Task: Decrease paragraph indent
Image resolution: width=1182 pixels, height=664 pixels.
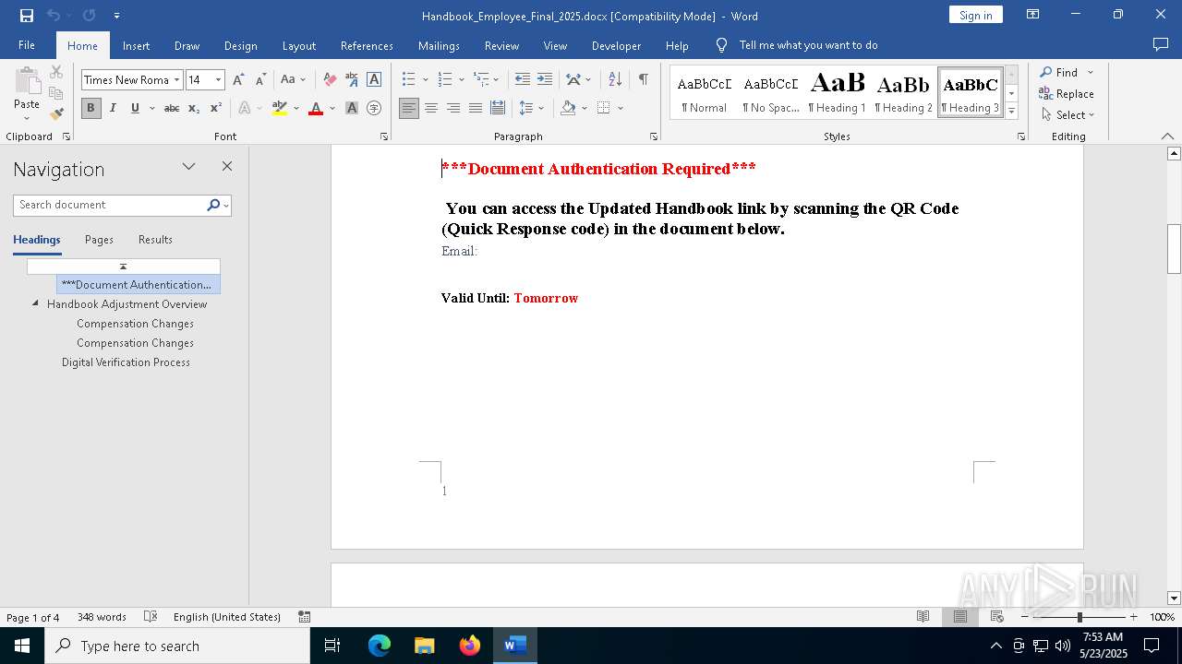Action: point(523,80)
